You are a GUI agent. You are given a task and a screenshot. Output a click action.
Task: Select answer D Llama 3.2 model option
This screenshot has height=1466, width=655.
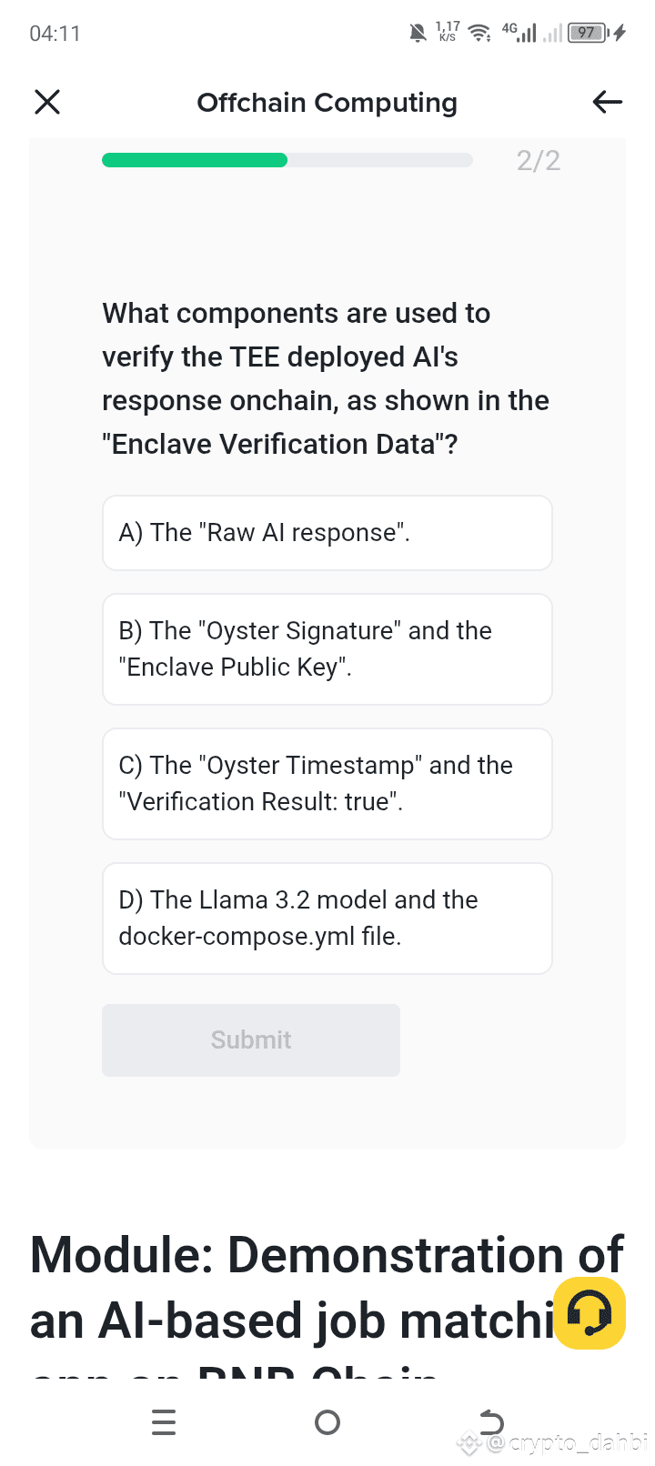pos(327,919)
